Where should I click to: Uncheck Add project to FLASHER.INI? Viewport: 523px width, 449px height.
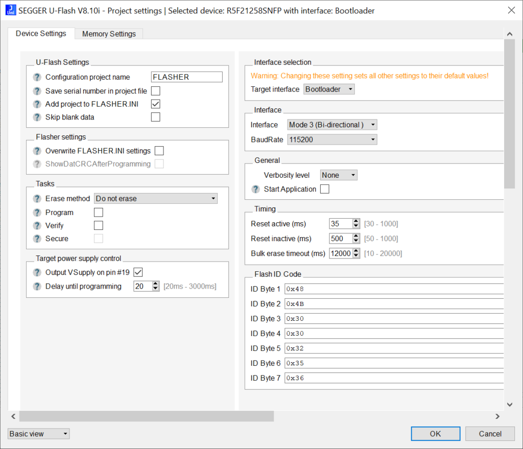[x=155, y=104]
